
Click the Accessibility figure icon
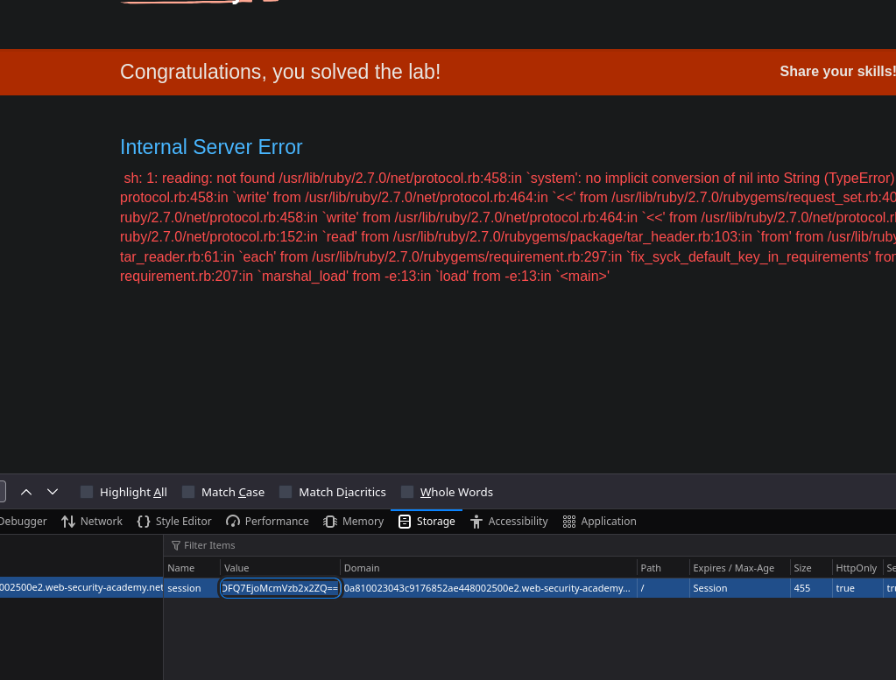(476, 522)
